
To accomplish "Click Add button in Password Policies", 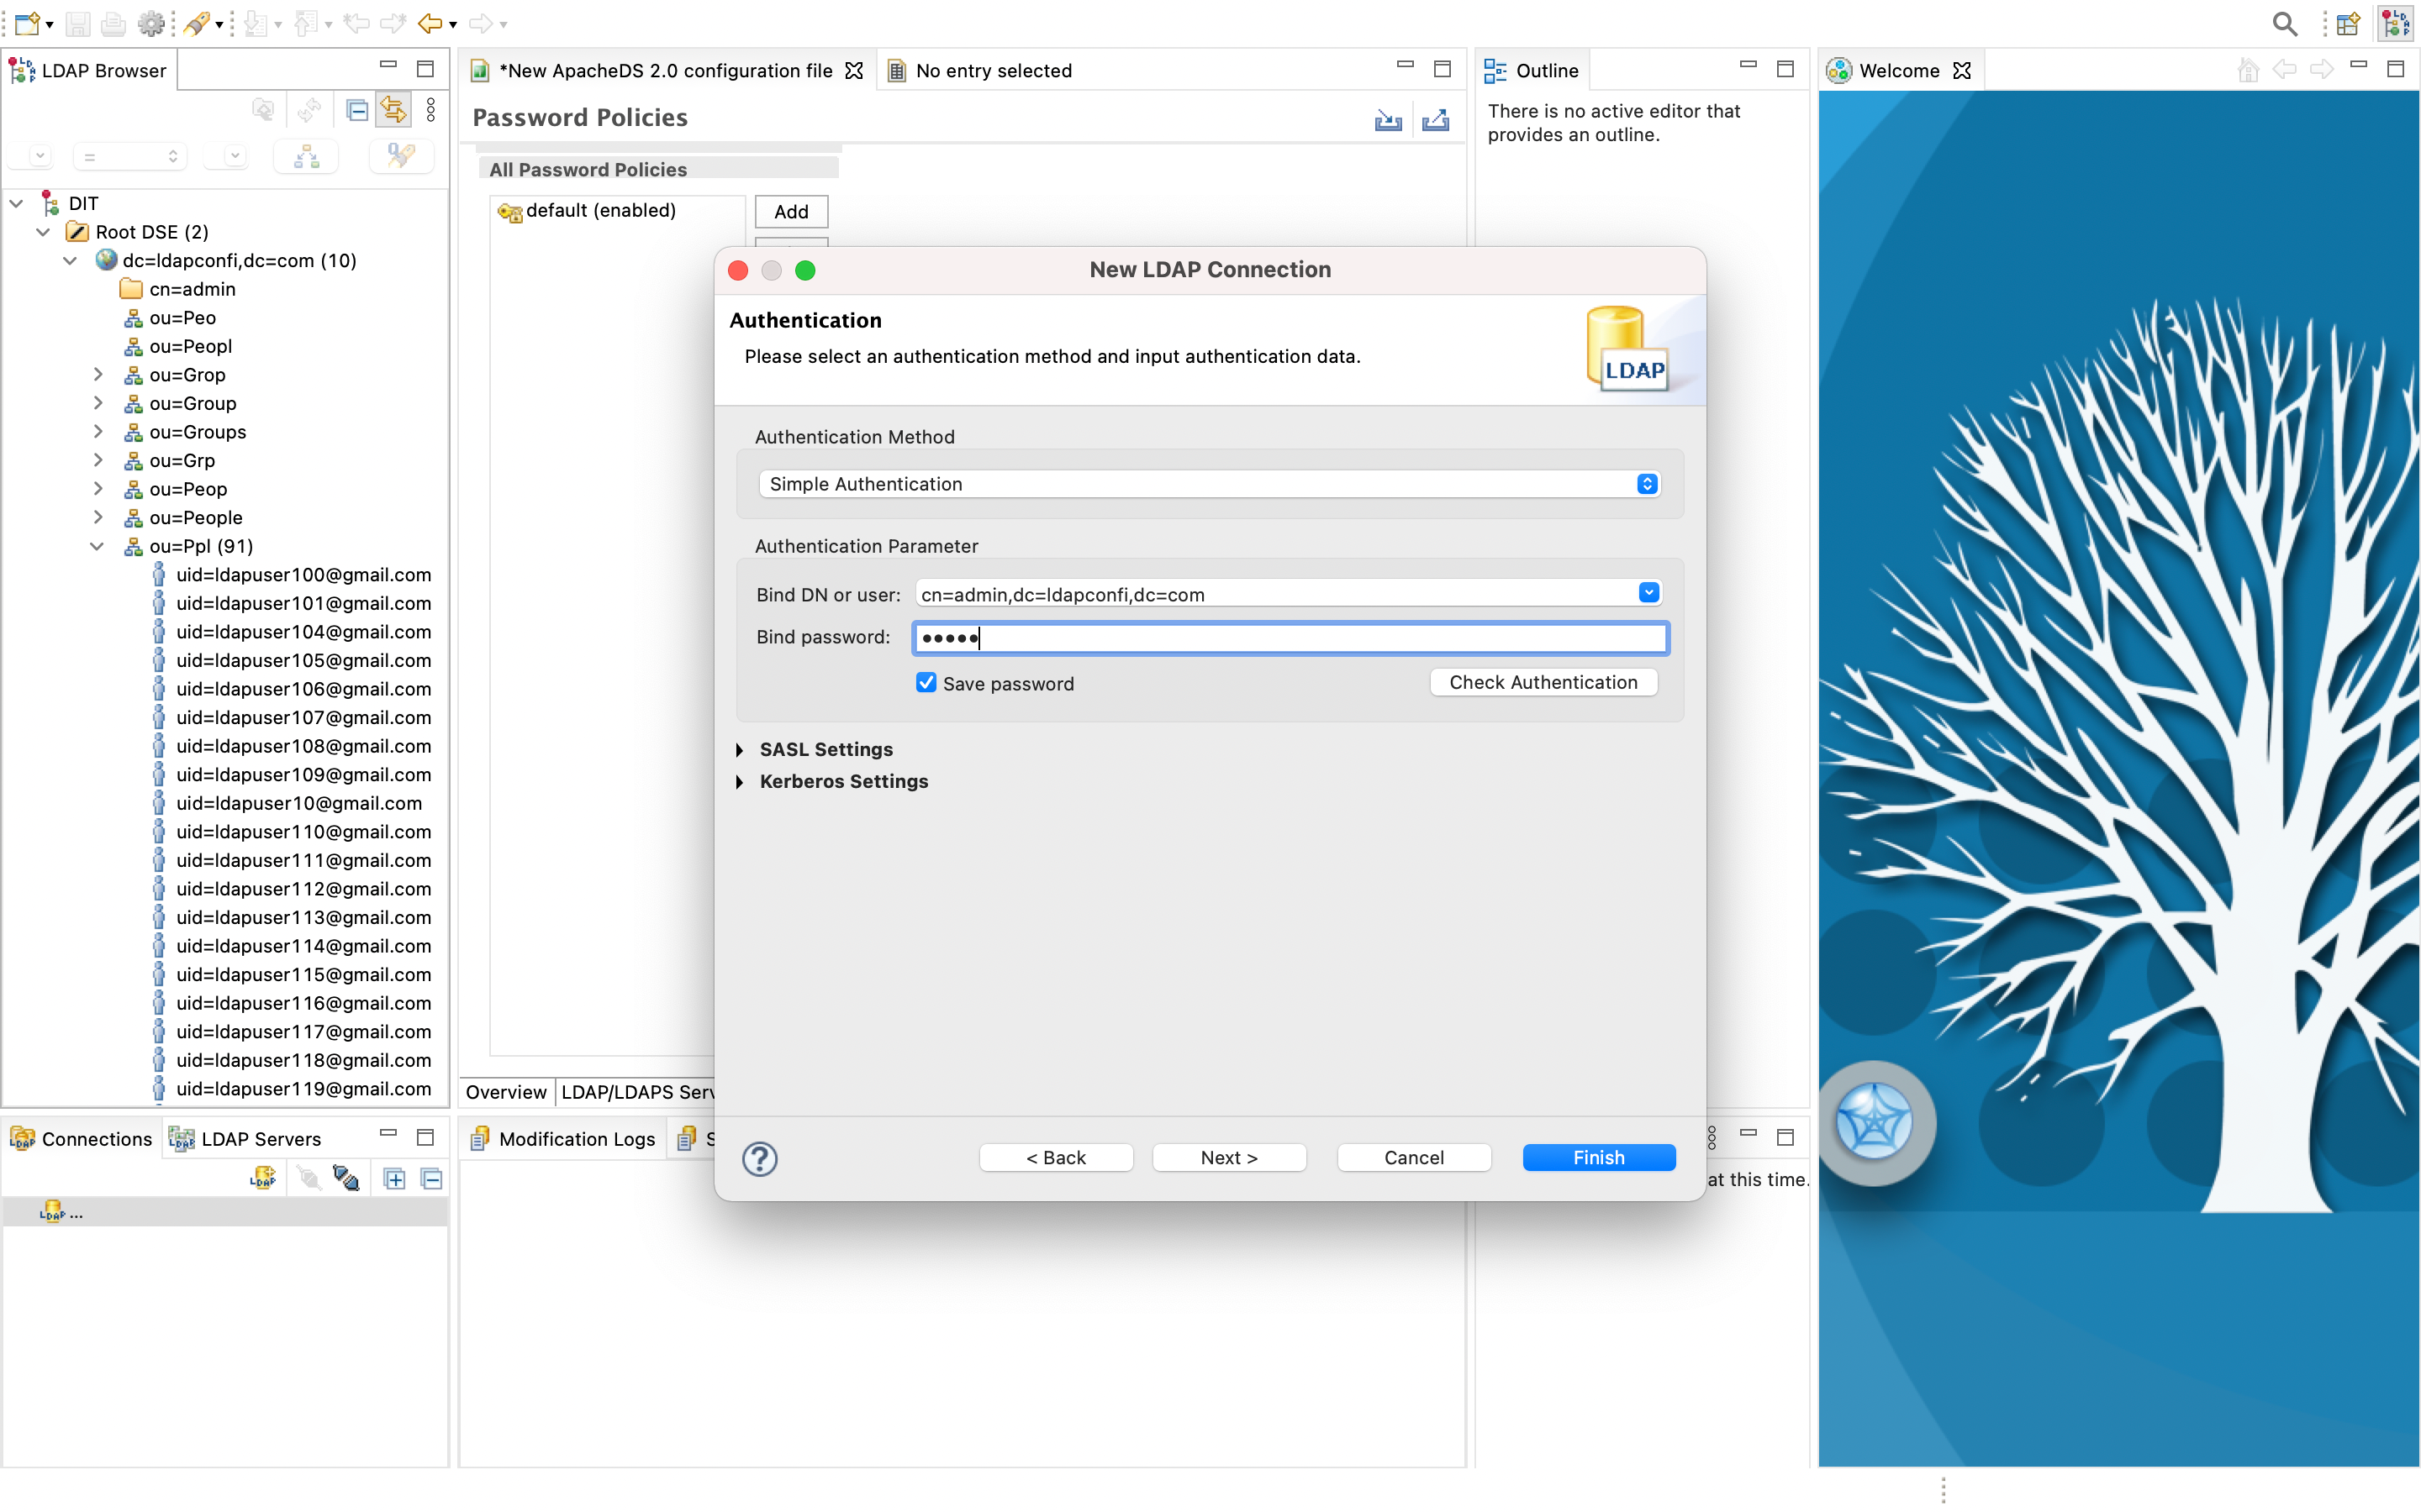I will 791,212.
